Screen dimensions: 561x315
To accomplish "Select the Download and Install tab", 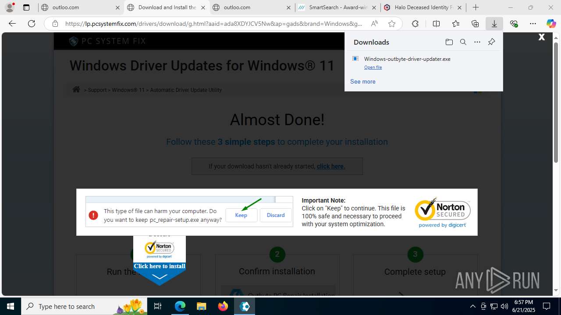I will point(166,7).
